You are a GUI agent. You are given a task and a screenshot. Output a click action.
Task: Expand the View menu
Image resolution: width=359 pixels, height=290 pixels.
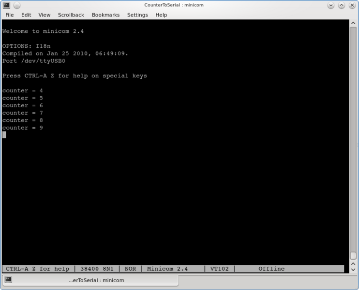(x=44, y=15)
